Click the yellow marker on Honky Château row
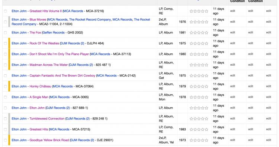This screenshot has width=279, height=147. point(9,86)
